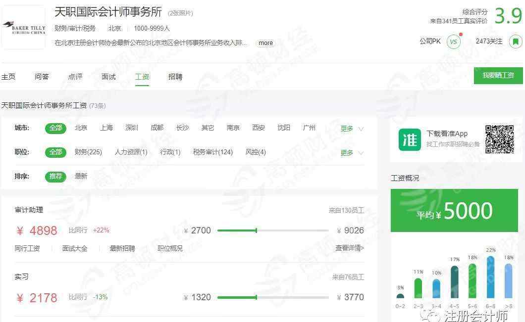Open the 实习 salary entry
The width and height of the screenshot is (525, 322).
(x=21, y=277)
